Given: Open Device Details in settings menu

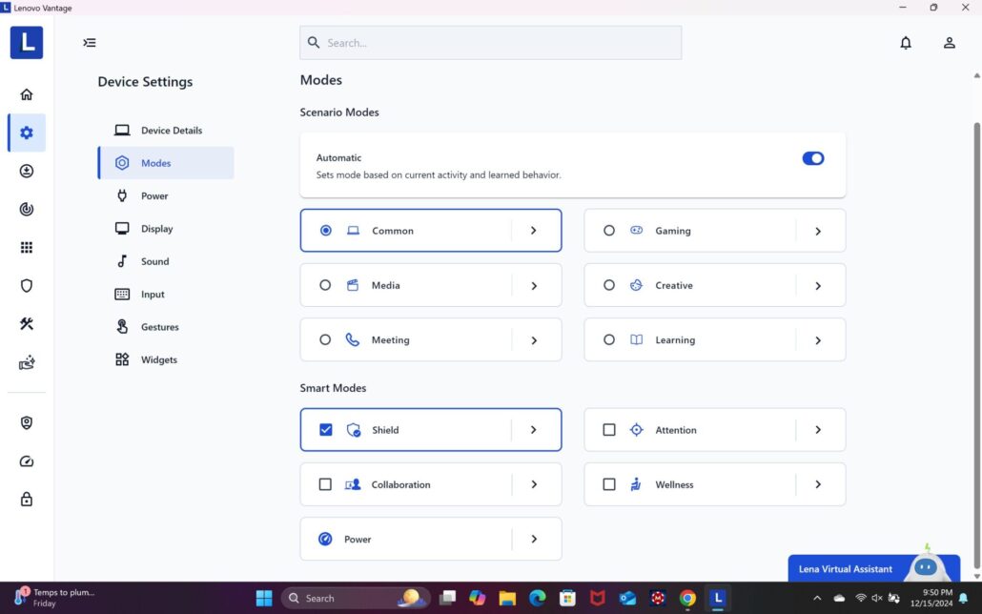Looking at the screenshot, I should coord(166,131).
